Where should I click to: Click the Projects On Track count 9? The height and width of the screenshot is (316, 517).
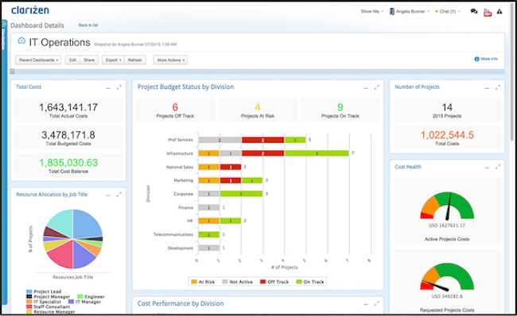(340, 107)
